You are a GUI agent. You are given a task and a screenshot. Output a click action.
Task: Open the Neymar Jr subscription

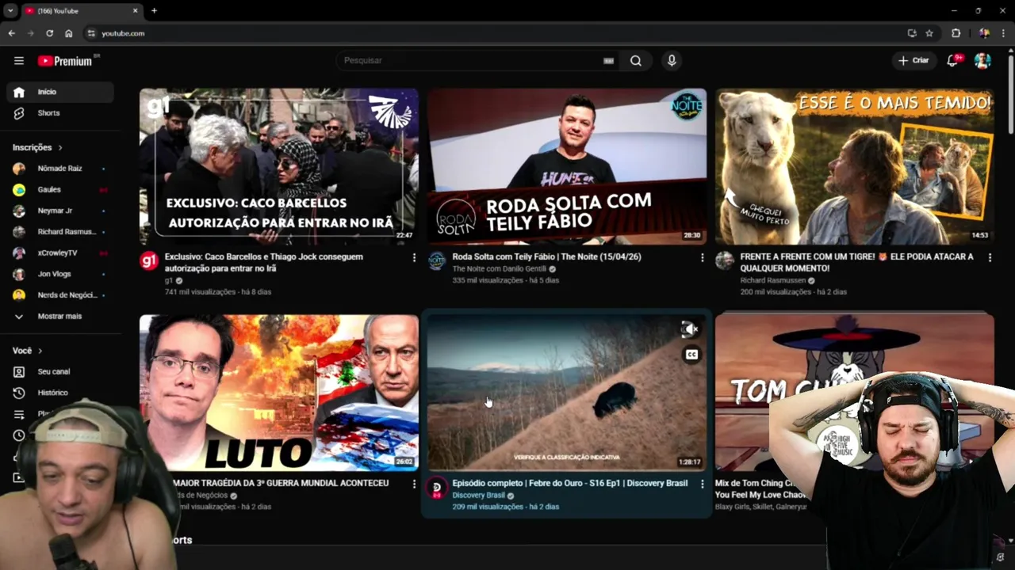[x=60, y=211]
